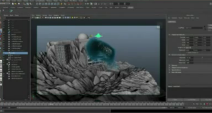
Task: Click the Load Attributes button
Action: pos(192,100)
